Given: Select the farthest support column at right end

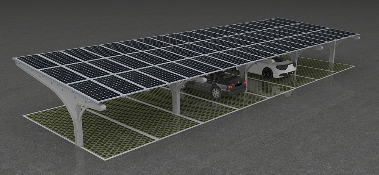Looking at the screenshot, I should [x=332, y=52].
